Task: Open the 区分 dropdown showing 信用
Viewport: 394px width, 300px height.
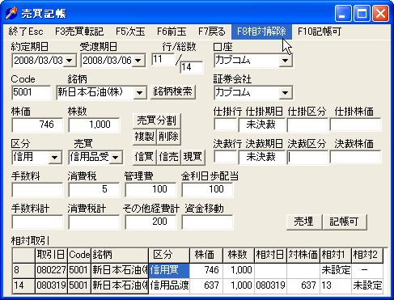Action: pos(55,158)
